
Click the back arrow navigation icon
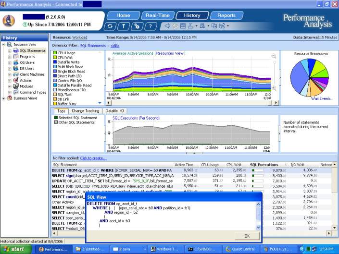click(x=167, y=26)
